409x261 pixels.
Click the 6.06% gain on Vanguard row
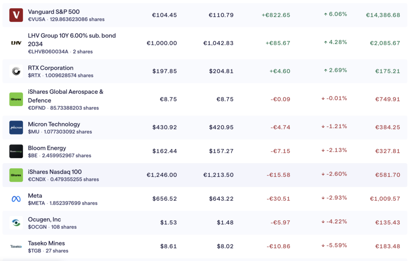pyautogui.click(x=335, y=14)
